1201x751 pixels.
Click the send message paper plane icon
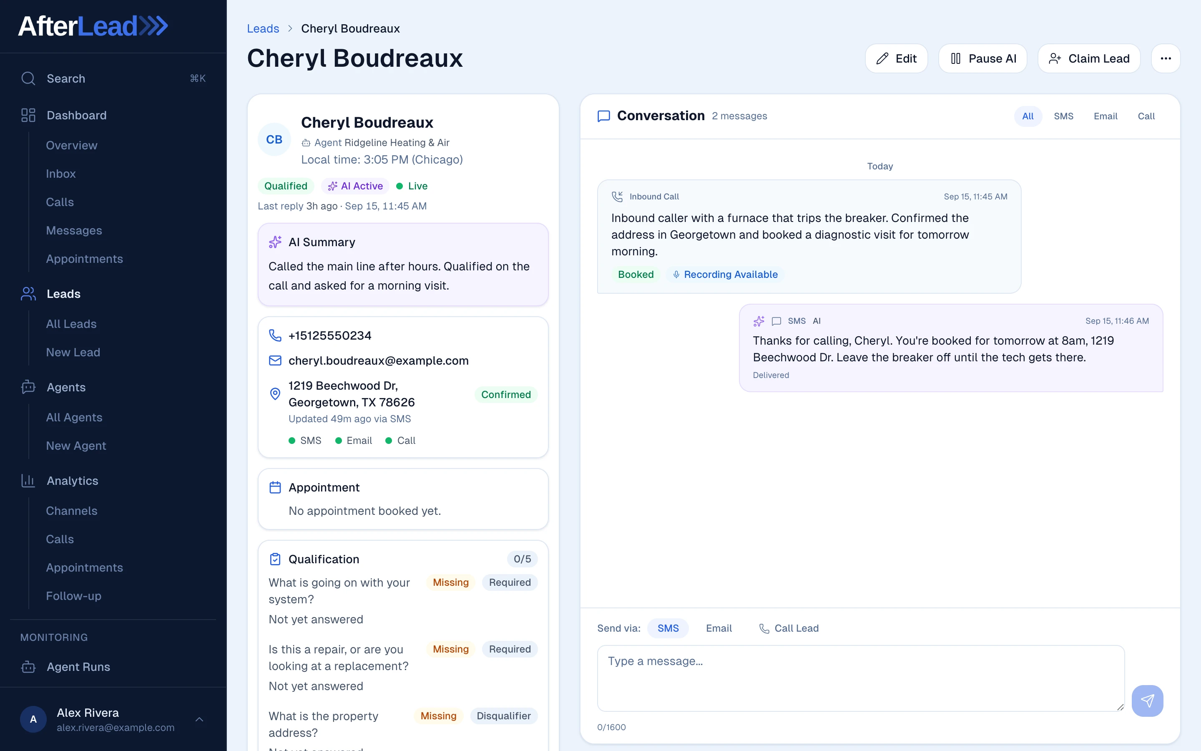1147,701
